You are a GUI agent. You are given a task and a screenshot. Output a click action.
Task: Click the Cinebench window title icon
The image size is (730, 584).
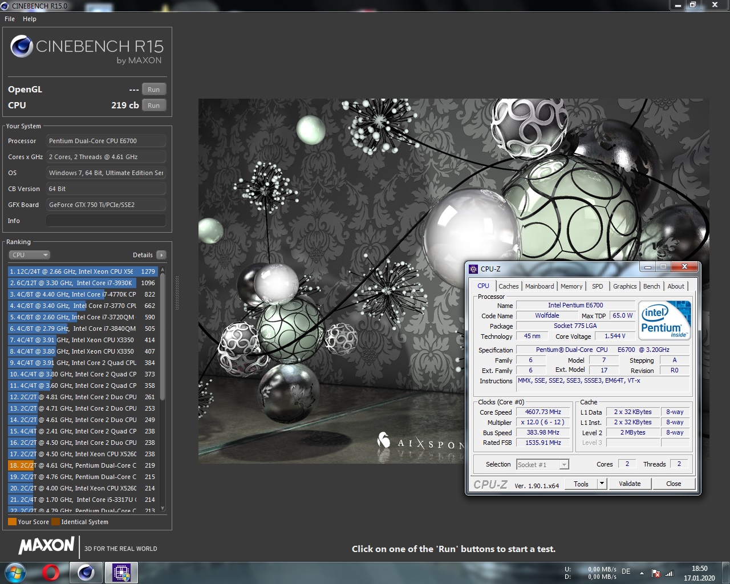click(x=5, y=6)
